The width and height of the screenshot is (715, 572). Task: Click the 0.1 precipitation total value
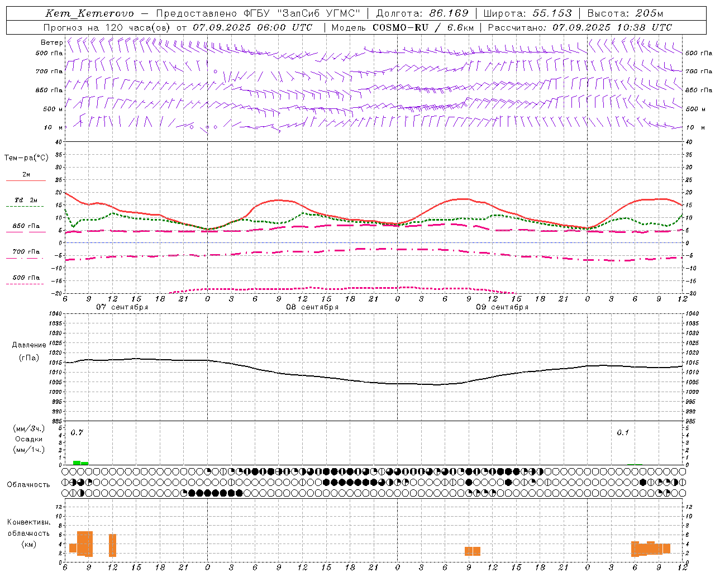tap(623, 433)
